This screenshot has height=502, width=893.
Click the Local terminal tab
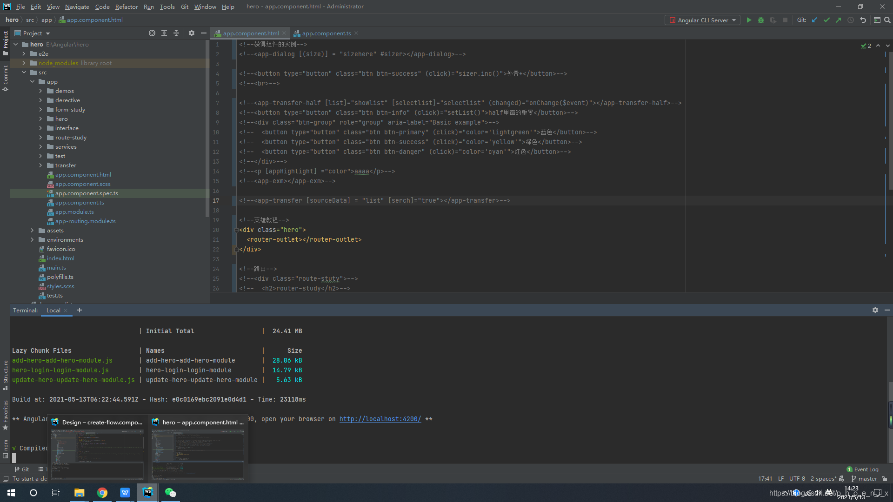point(53,310)
